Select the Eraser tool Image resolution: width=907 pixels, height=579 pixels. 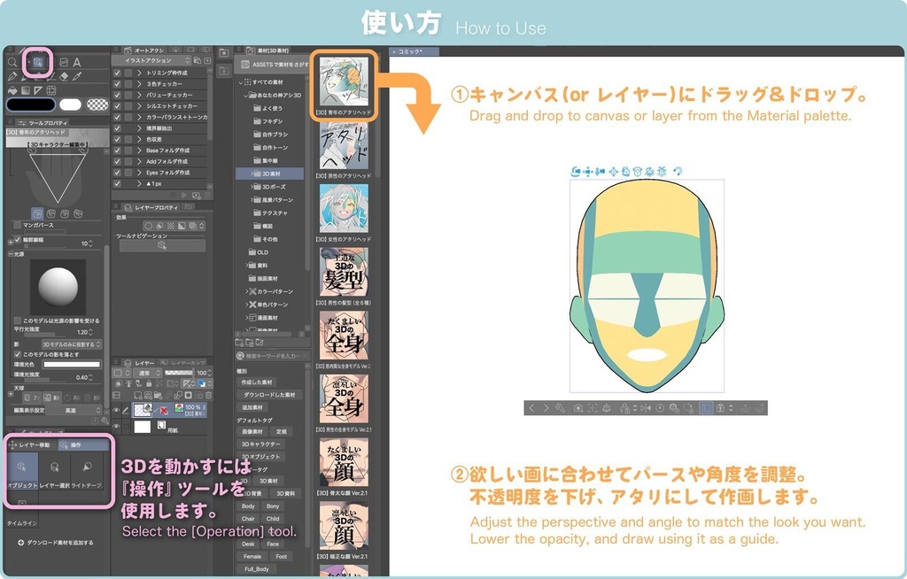64,76
